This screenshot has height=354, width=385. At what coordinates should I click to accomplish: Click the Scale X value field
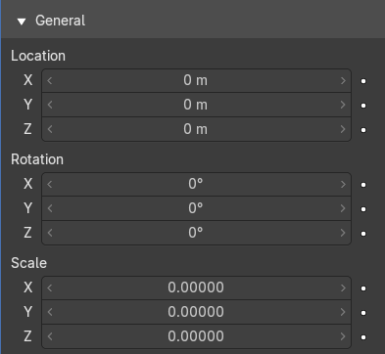click(196, 288)
